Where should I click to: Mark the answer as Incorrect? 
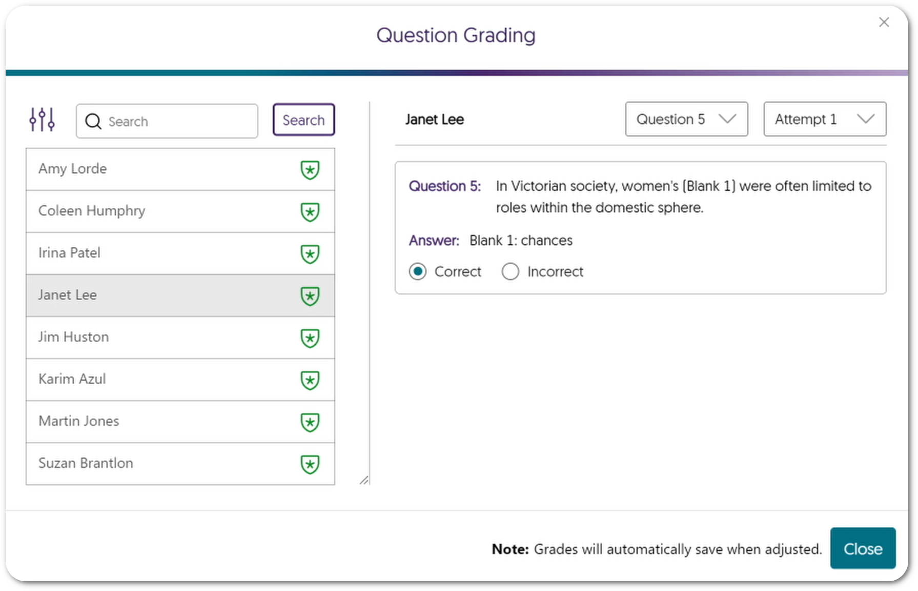[511, 271]
